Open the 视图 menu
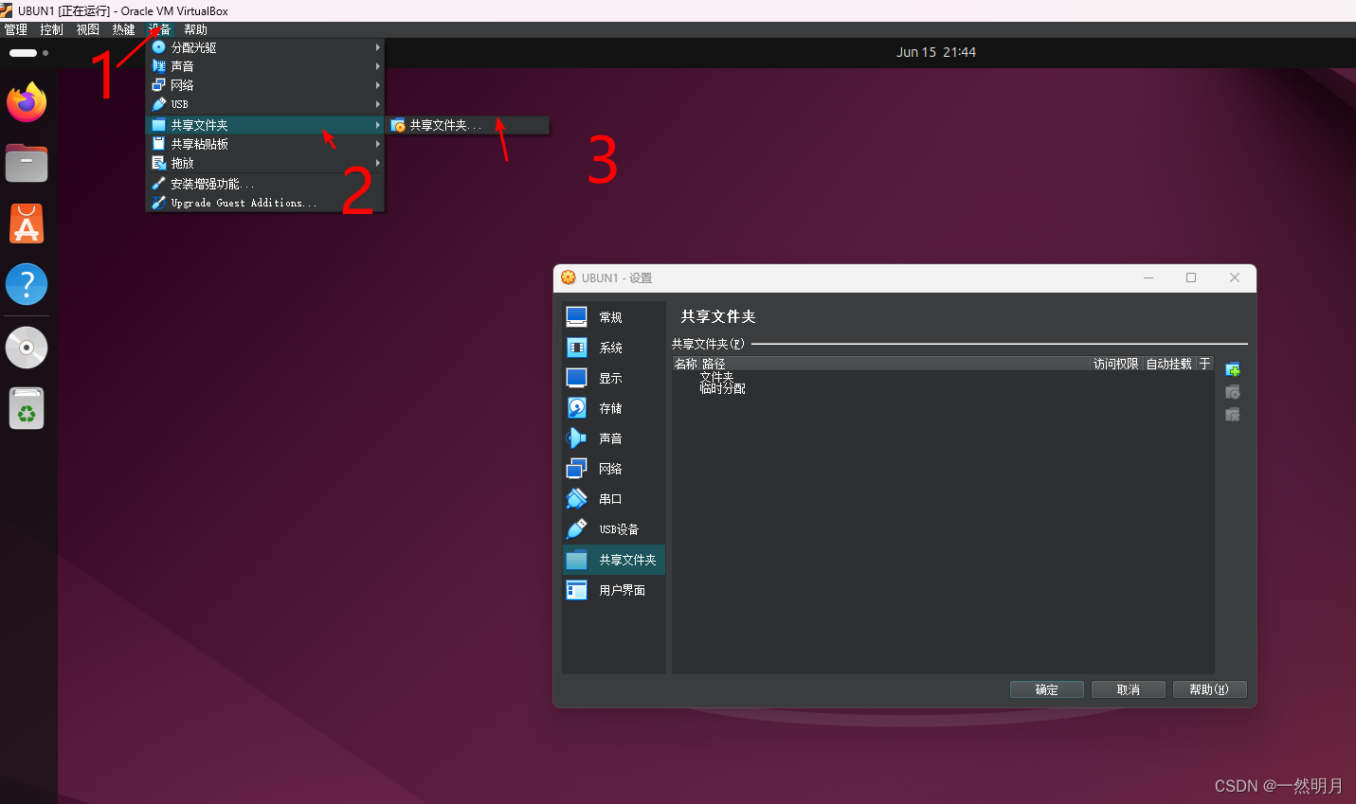 (88, 29)
